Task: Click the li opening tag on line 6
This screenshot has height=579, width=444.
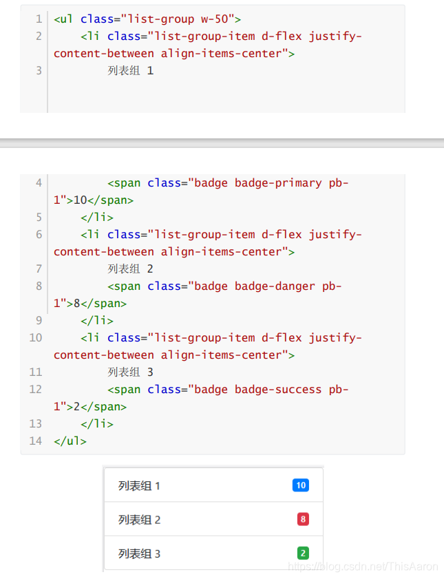Action: 208,243
